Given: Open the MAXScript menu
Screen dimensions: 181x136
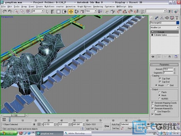Looking at the screenshot, I should tap(121, 7).
